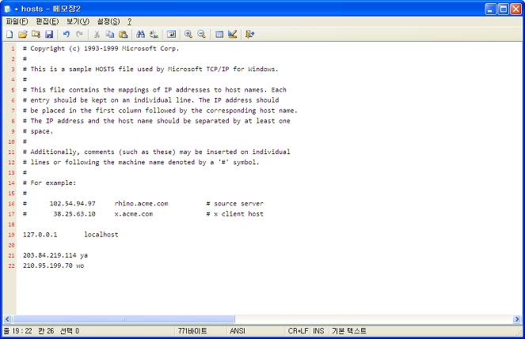
Task: Click the Cut scissors icon
Action: coord(97,34)
